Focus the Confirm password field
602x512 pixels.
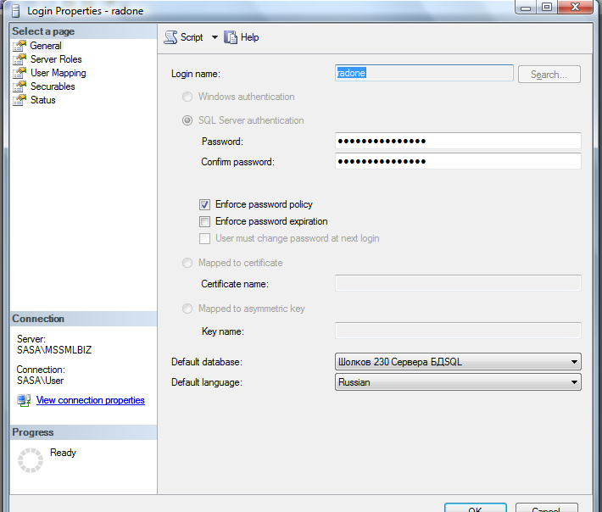(x=458, y=161)
